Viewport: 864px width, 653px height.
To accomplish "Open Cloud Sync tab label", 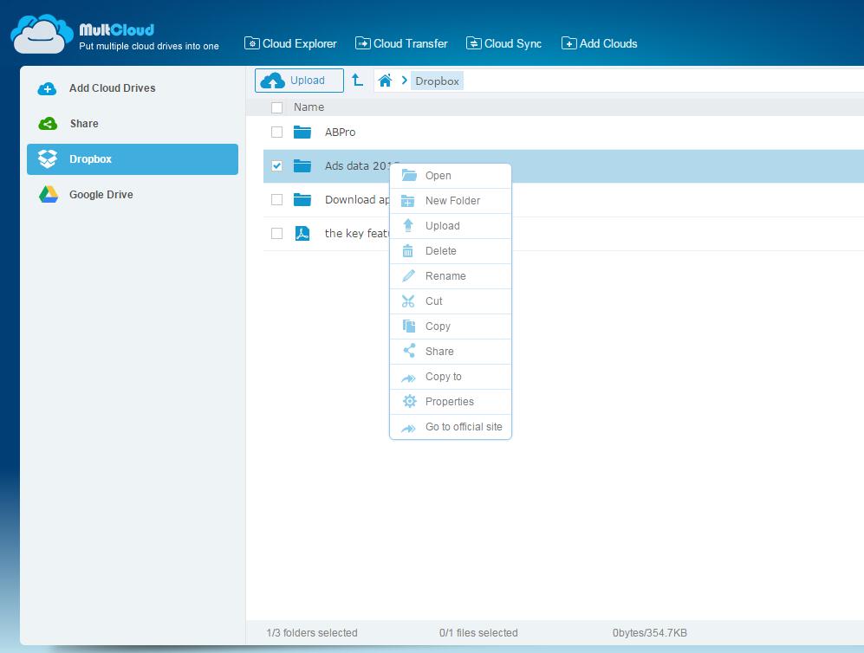I will pyautogui.click(x=512, y=43).
